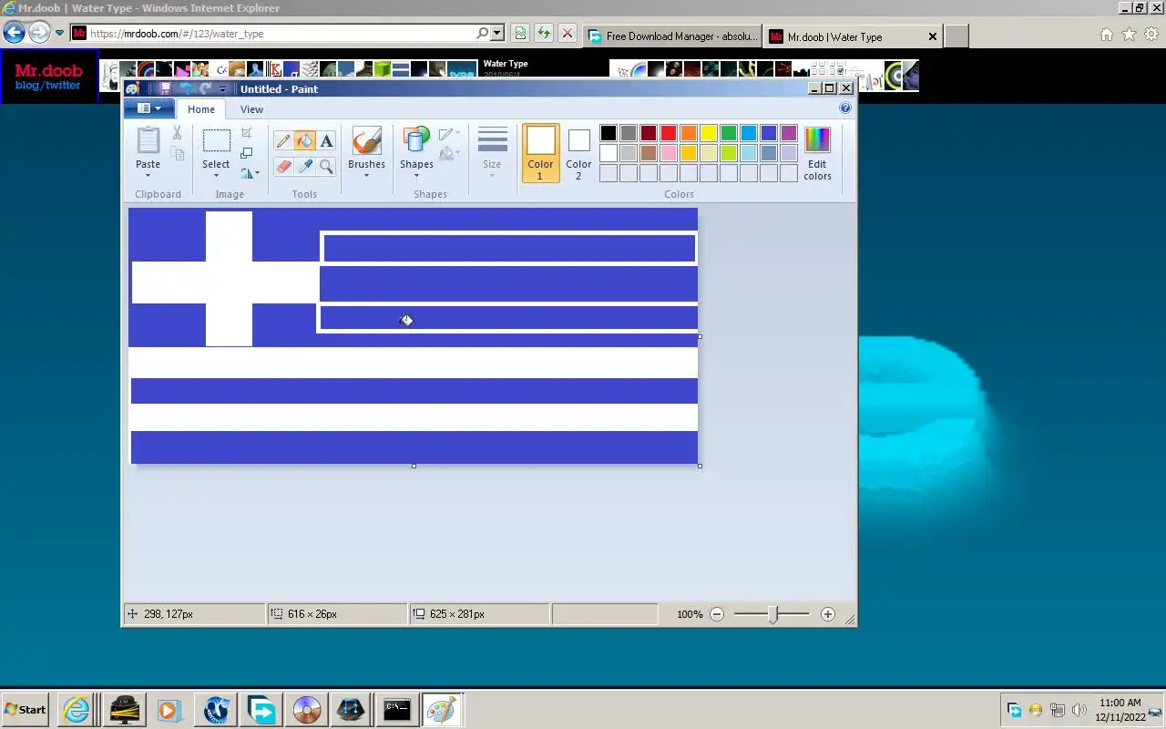The height and width of the screenshot is (729, 1166).
Task: Close the Mr.doob Water Type tab
Action: (932, 36)
